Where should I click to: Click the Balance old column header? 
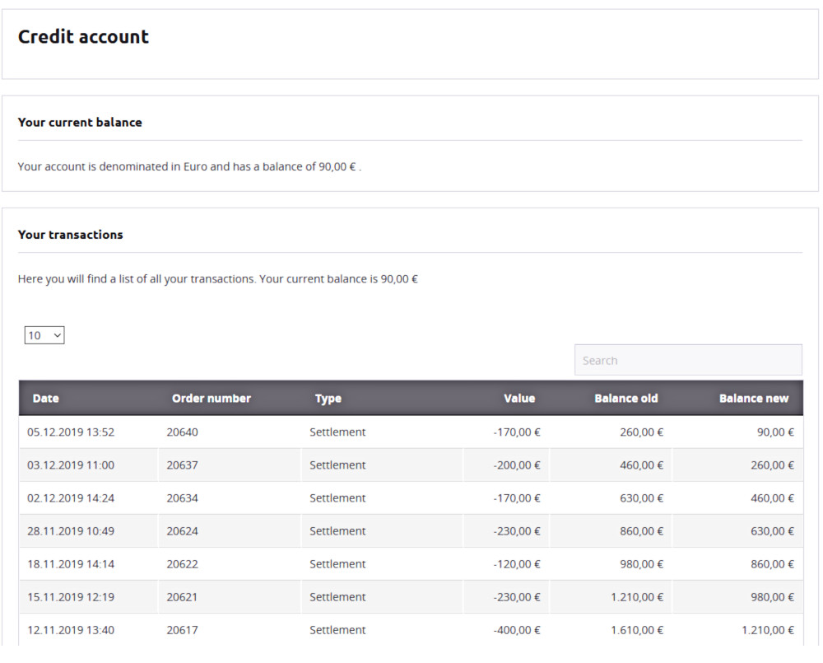coord(625,399)
